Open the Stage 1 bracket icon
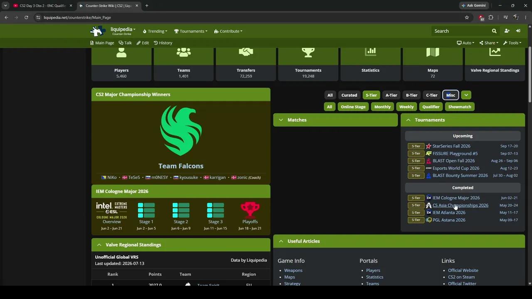 146,210
